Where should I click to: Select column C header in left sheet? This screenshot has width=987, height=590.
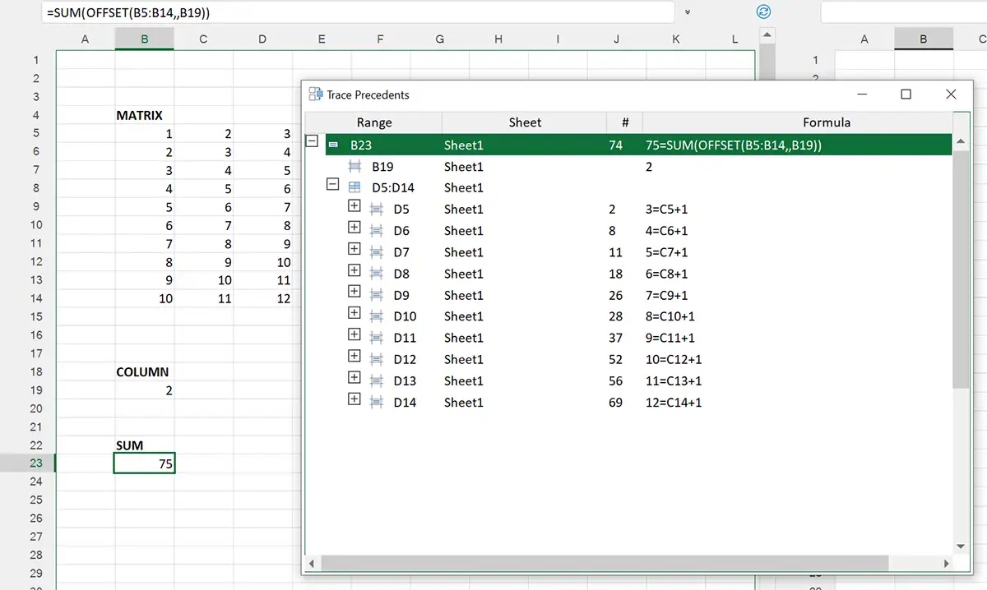[x=203, y=39]
